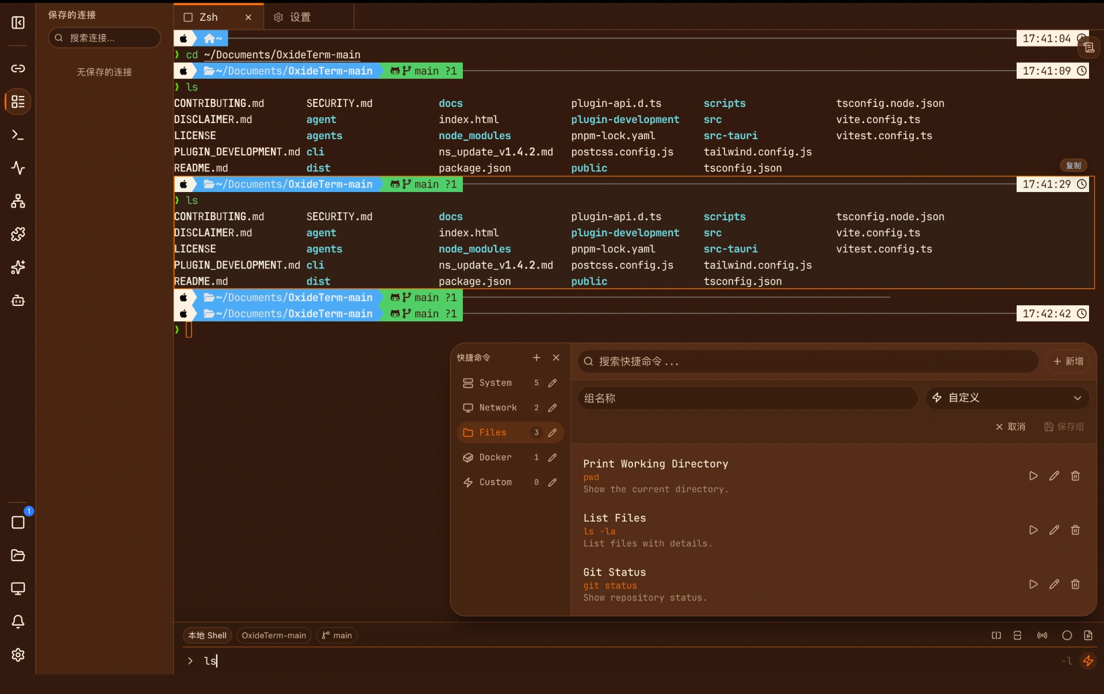Open the activity monitor pulse icon
Screen dimensions: 1104x694
[18, 168]
